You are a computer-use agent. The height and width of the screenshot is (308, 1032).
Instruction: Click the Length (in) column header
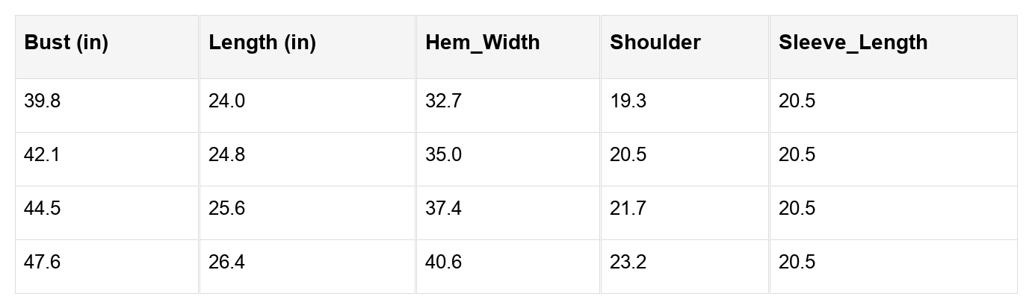pyautogui.click(x=262, y=43)
